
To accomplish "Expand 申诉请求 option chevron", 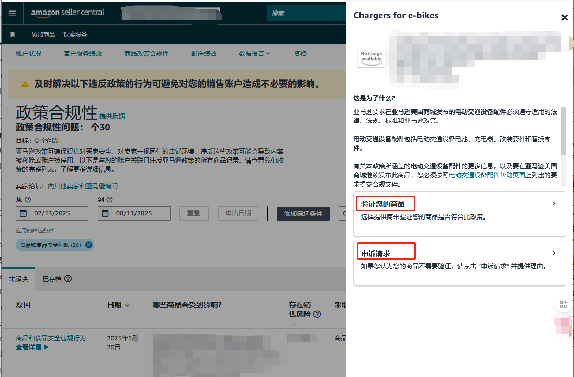I will 554,253.
